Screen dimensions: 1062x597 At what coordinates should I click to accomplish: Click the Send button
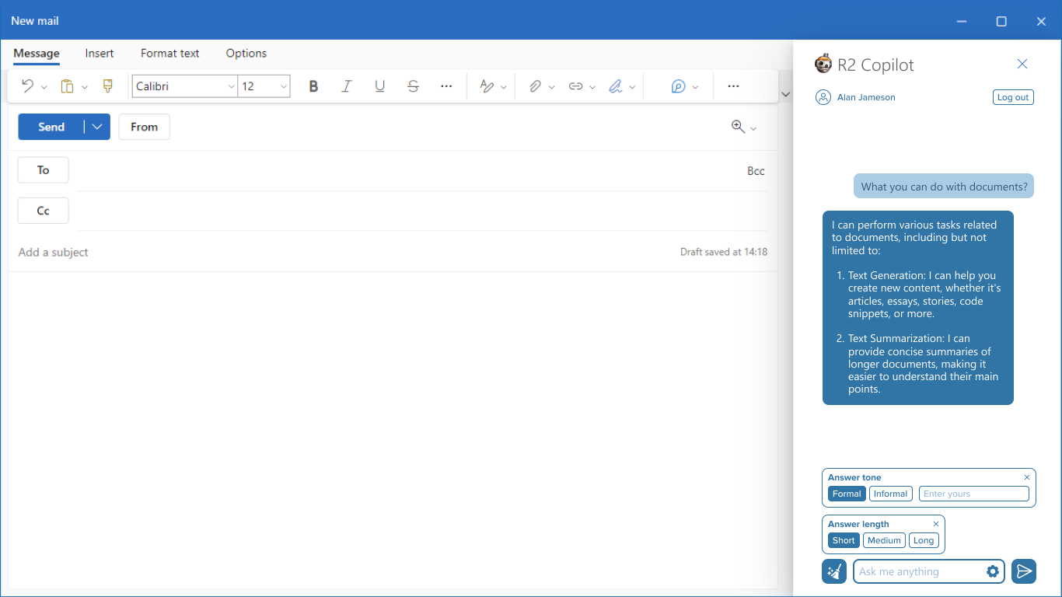pyautogui.click(x=51, y=127)
